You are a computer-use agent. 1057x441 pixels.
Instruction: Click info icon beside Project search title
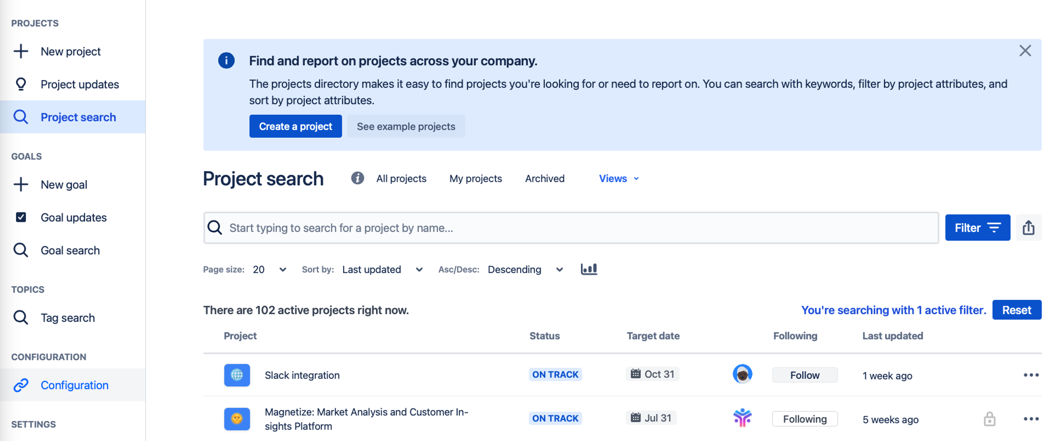point(357,178)
